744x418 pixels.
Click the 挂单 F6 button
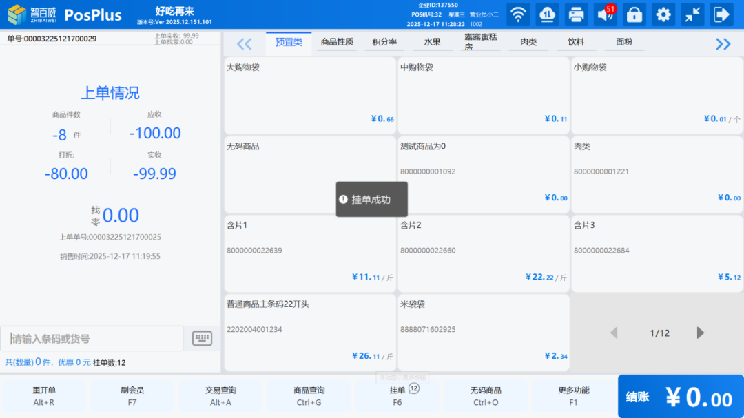[x=397, y=396]
